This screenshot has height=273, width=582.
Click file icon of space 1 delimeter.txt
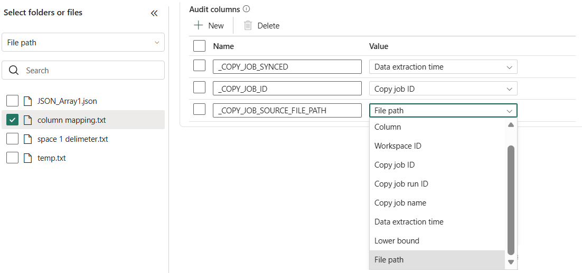[27, 139]
